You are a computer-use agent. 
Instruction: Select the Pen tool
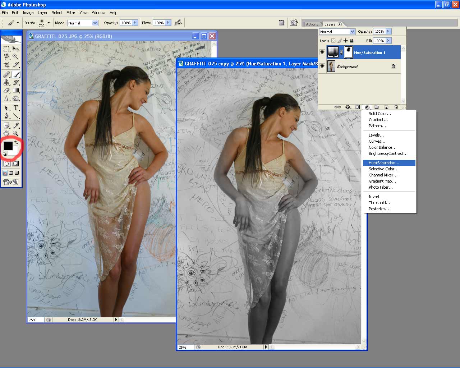click(x=6, y=116)
